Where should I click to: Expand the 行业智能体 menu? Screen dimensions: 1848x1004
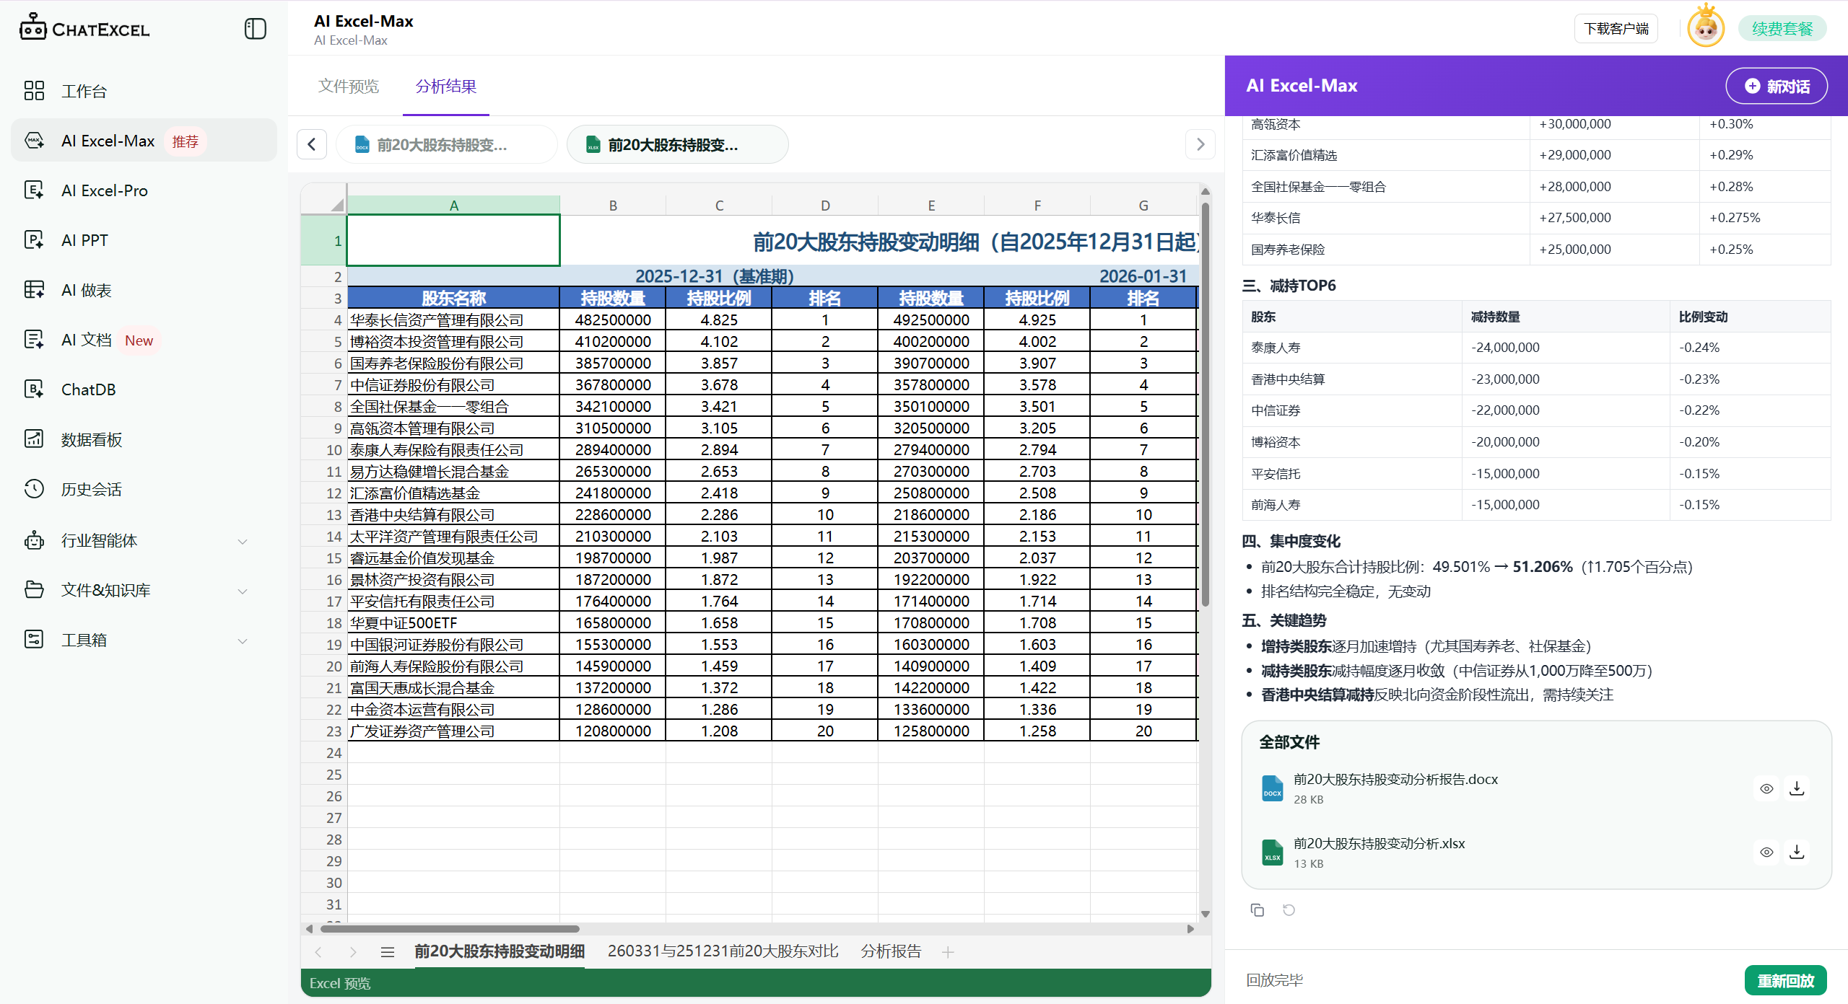[x=243, y=541]
